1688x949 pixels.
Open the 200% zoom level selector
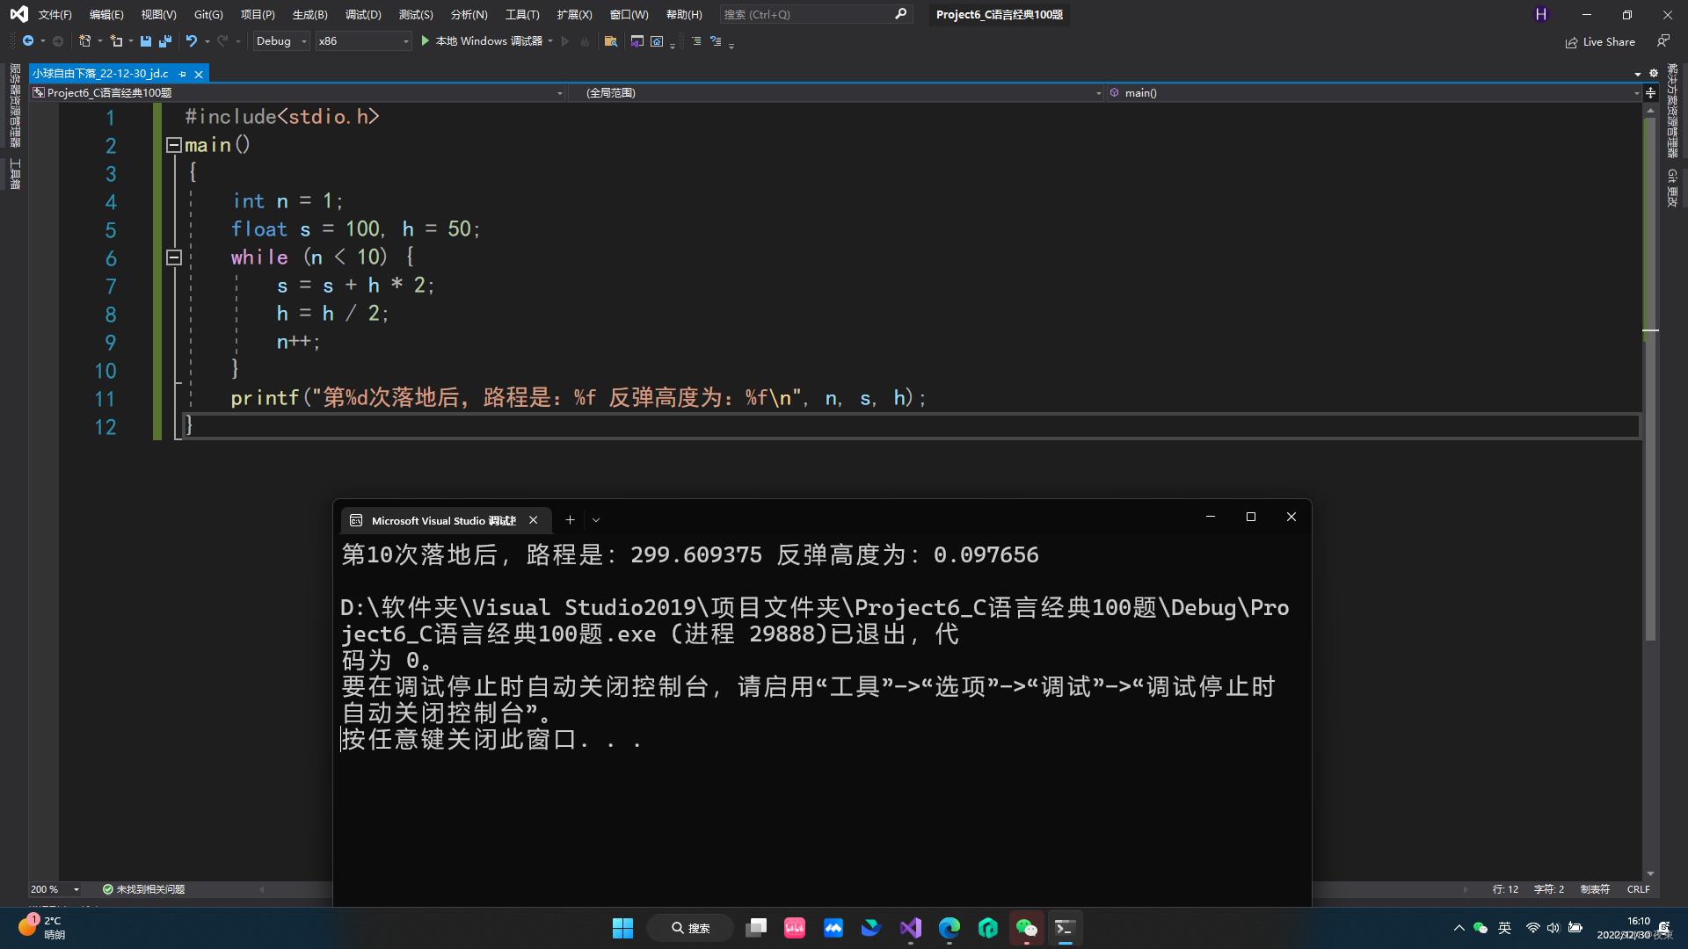pyautogui.click(x=53, y=889)
